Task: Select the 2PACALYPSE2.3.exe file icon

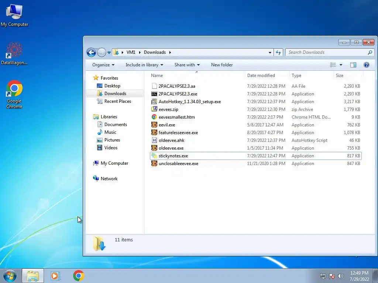Action: pyautogui.click(x=154, y=94)
